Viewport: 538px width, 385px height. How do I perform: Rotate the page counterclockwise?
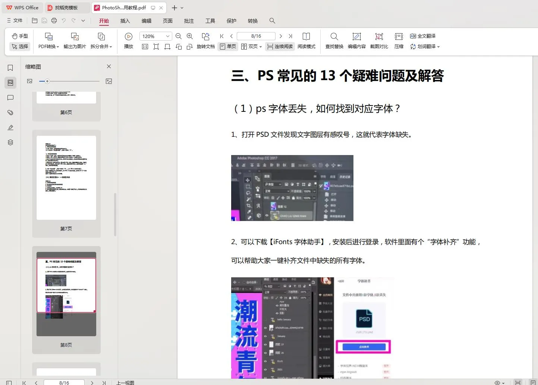tap(179, 47)
